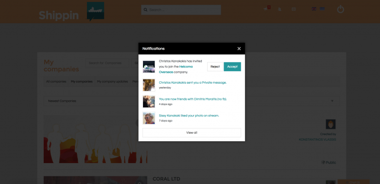Open Christos Kanakakis private message notification

pyautogui.click(x=193, y=82)
